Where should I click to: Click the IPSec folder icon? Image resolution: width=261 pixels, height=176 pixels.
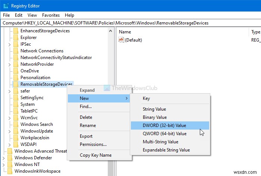tap(16, 44)
